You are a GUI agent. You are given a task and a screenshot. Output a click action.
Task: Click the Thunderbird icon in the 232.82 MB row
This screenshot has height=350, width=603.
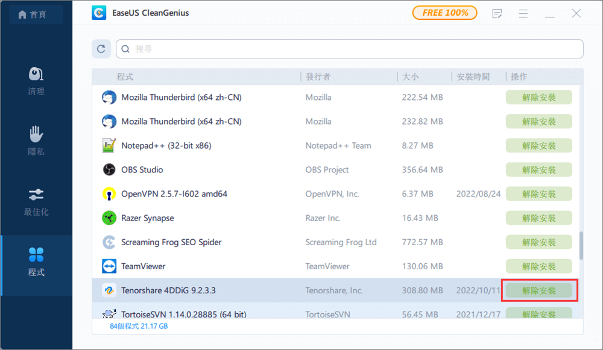pos(109,122)
